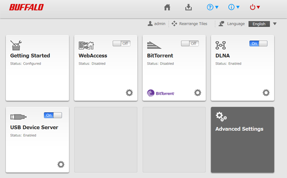This screenshot has width=287, height=178.
Task: Open the Help question-mark menu
Action: point(212,7)
